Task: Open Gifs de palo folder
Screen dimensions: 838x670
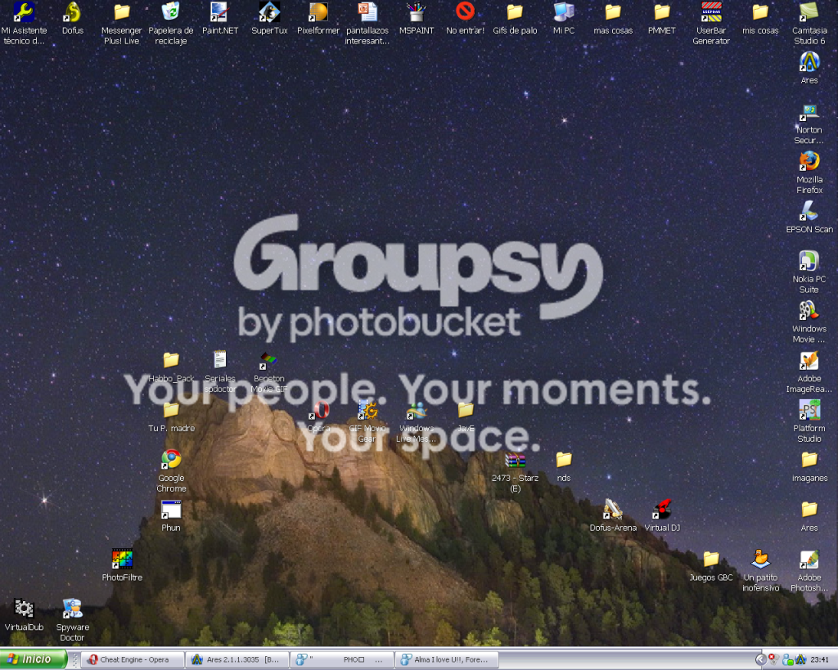Action: [x=515, y=19]
